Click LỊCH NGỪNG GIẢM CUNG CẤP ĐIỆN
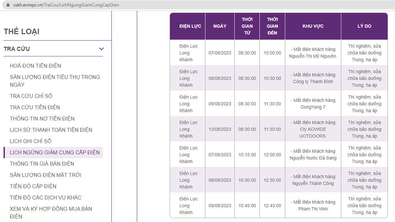 [54, 153]
